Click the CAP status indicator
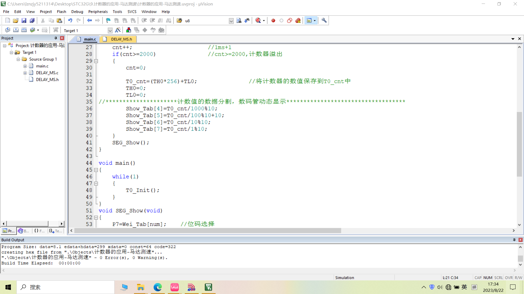This screenshot has width=524, height=294. tap(478, 278)
